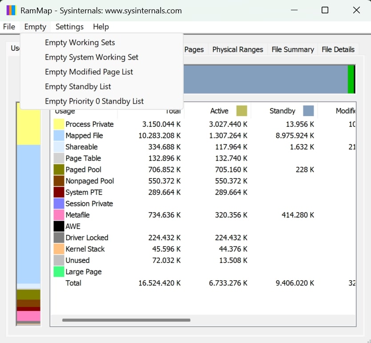The image size is (371, 343).
Task: Click the grand total value 16.524.420 K
Action: click(159, 283)
